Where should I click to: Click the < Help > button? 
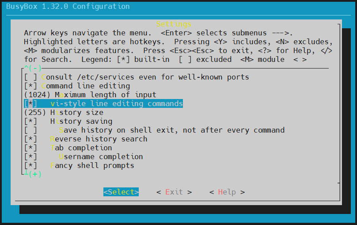227,192
